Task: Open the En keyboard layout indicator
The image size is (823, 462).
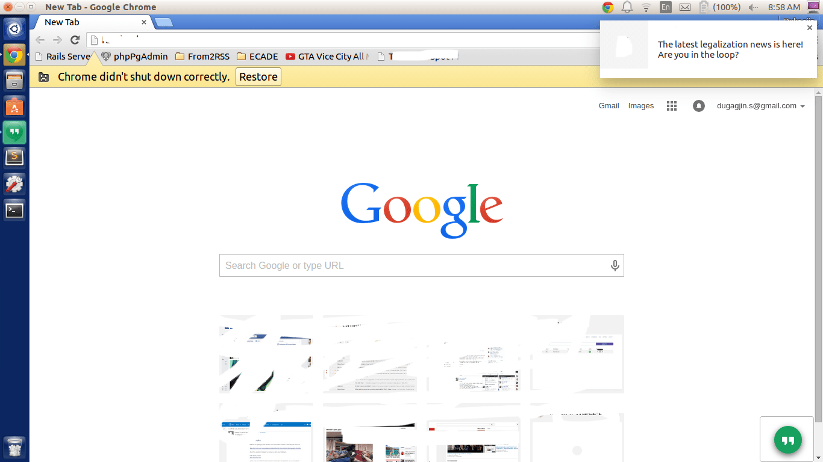Action: pyautogui.click(x=665, y=7)
